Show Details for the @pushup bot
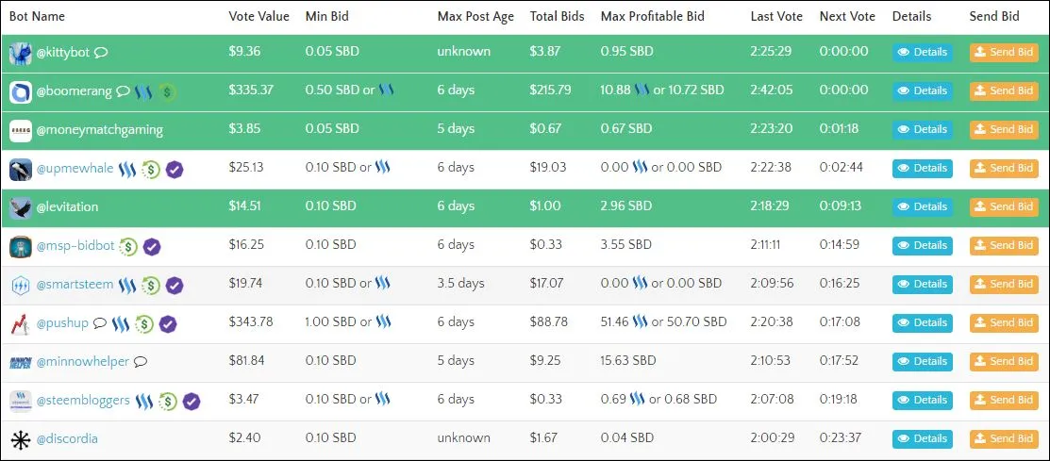 point(923,323)
